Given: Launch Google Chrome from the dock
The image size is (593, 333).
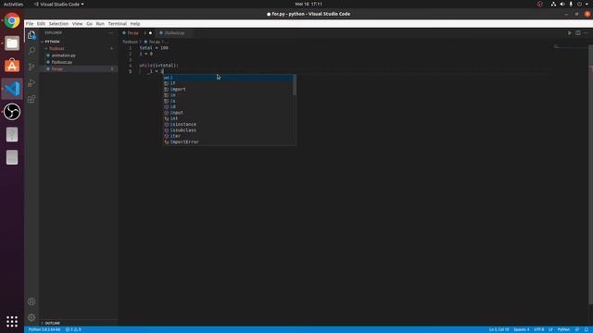Looking at the screenshot, I should pyautogui.click(x=12, y=20).
